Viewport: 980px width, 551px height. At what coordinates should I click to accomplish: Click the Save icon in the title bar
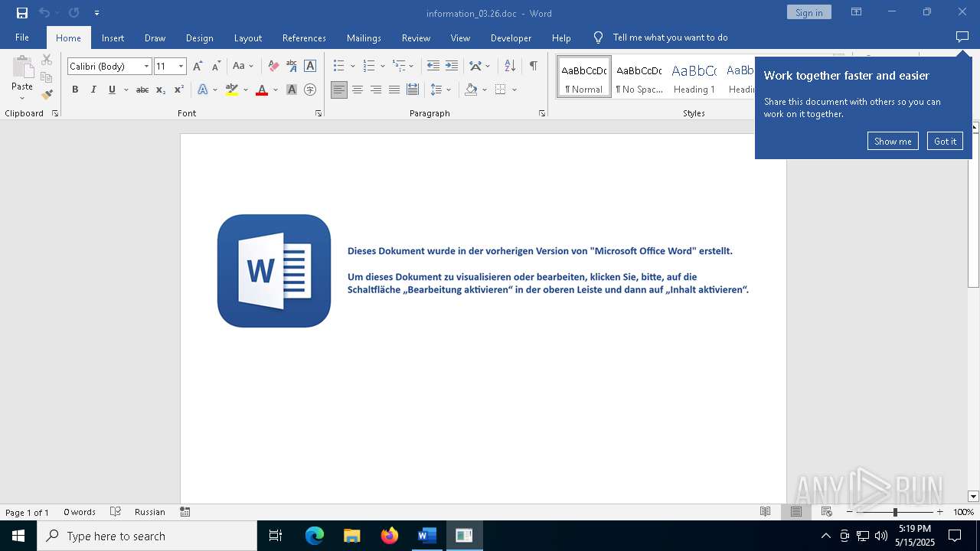(22, 13)
